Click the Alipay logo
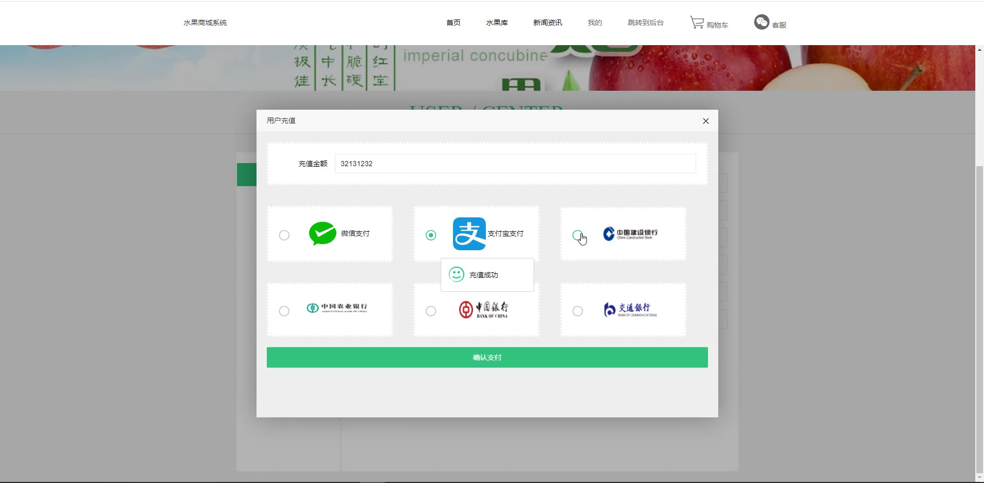The width and height of the screenshot is (984, 483). [469, 234]
